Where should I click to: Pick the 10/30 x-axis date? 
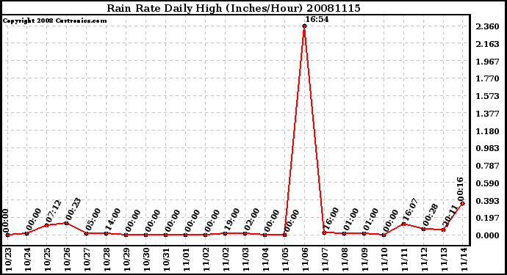click(147, 259)
